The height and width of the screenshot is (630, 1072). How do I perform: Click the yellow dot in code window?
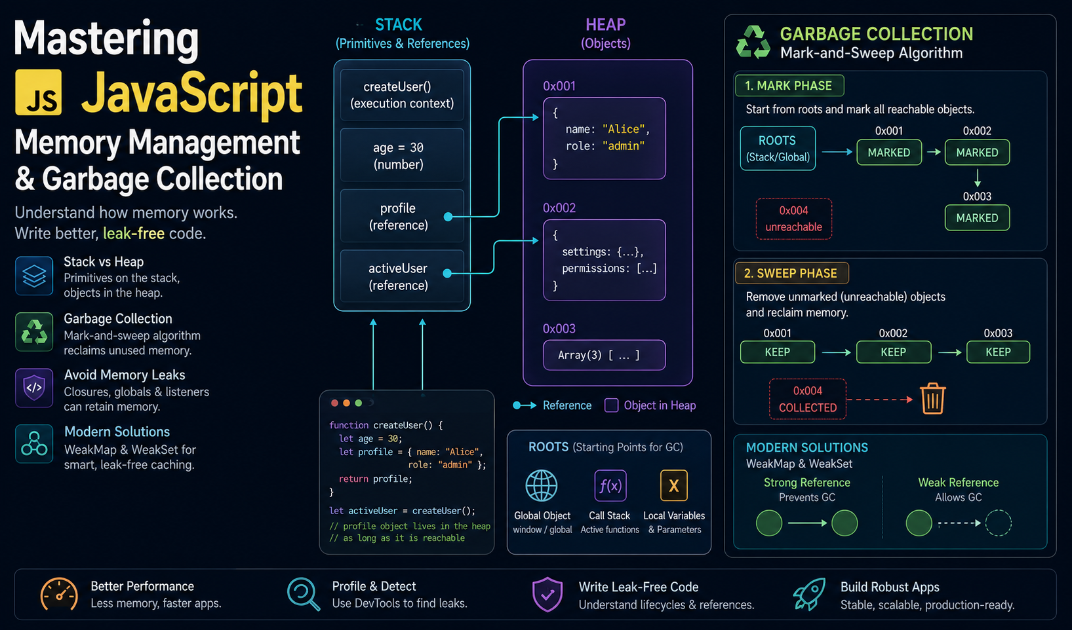[346, 403]
